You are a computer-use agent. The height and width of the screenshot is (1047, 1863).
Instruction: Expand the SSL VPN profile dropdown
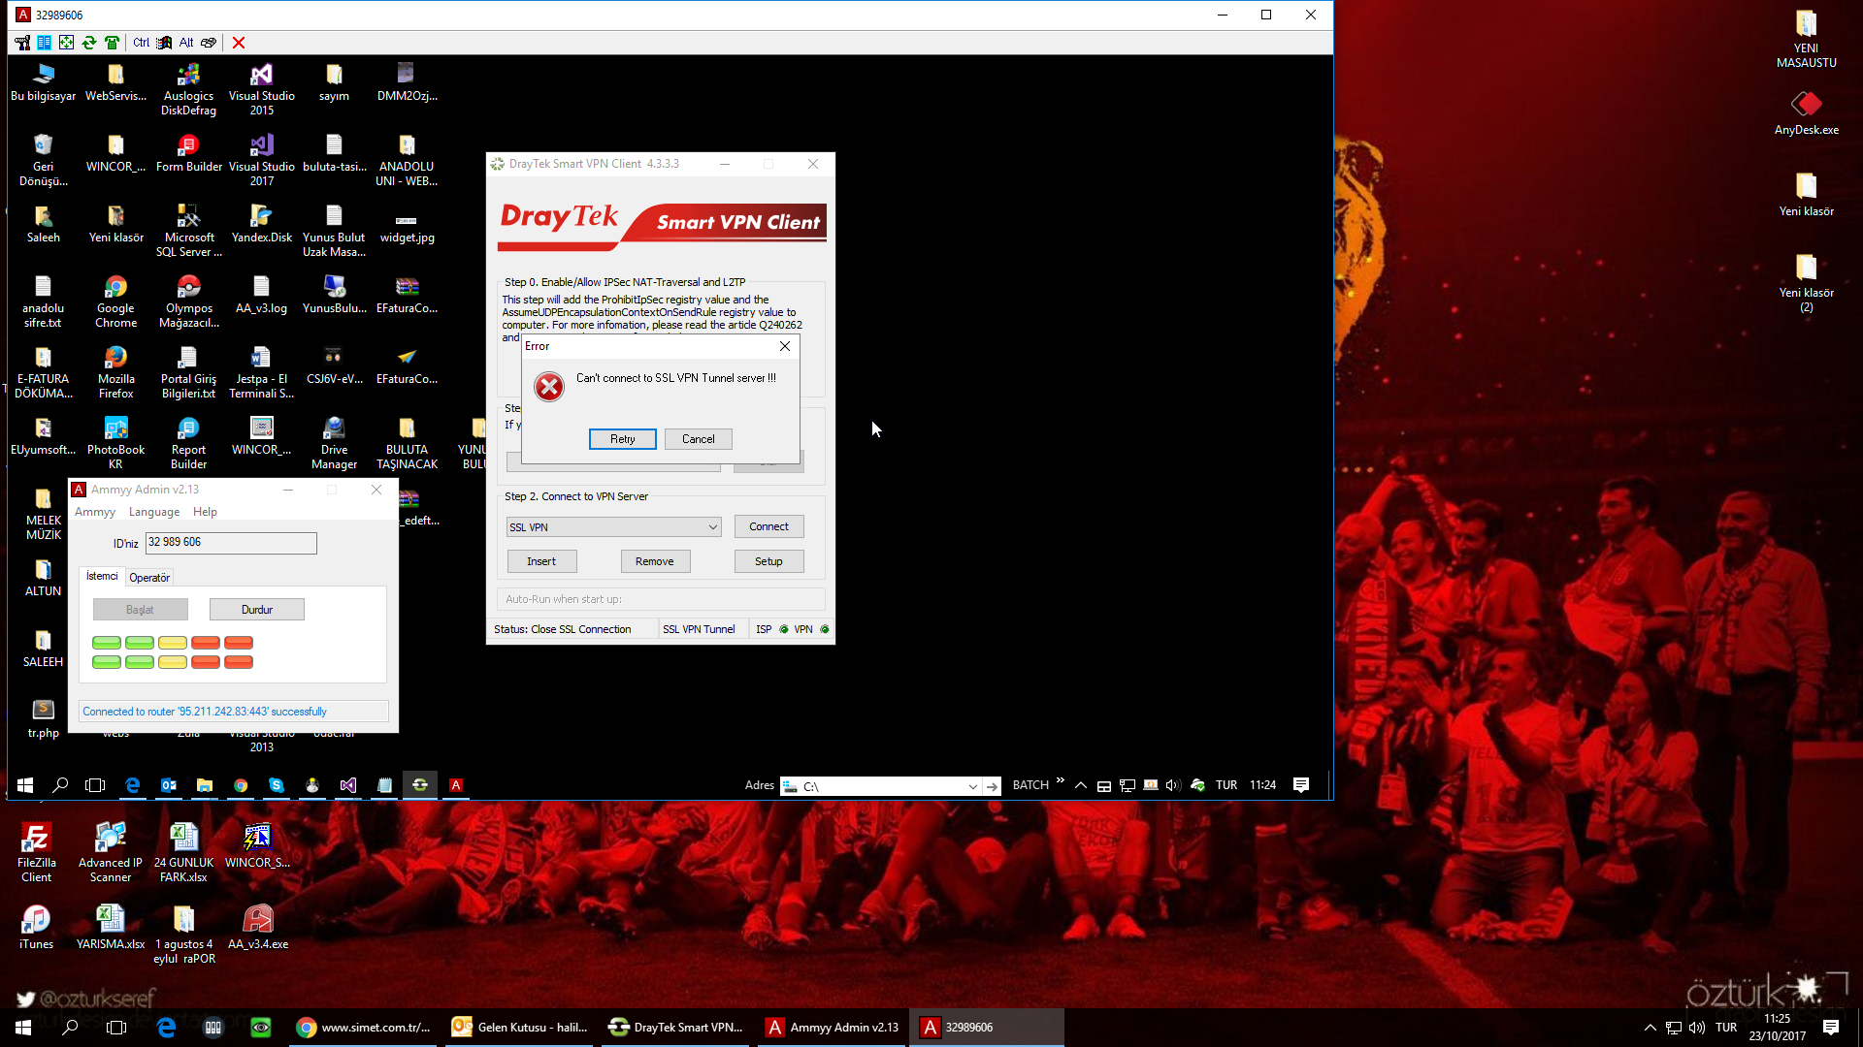click(713, 527)
